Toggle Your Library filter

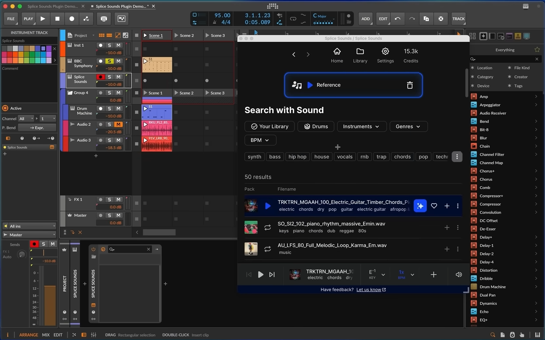point(269,127)
